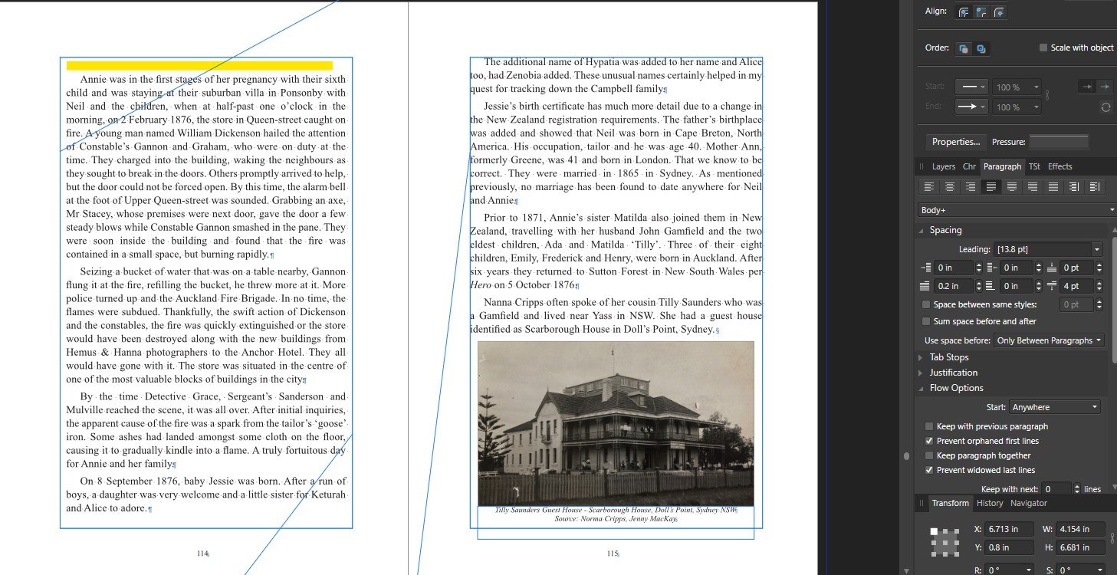Viewport: 1117px width, 575px height.
Task: Expand the Justification section
Action: tap(922, 373)
